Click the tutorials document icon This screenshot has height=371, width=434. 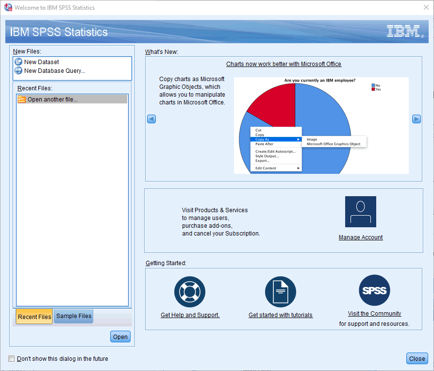pyautogui.click(x=281, y=291)
